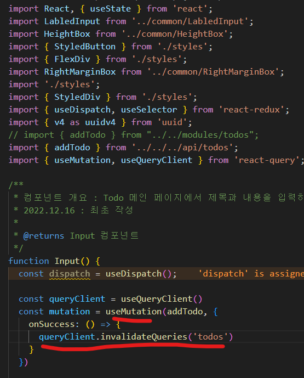
Task: Click the function Input declaration name
Action: pos(67,261)
